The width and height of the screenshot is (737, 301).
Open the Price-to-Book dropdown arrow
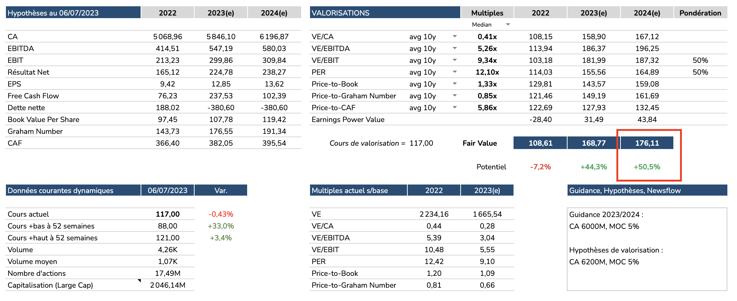click(455, 84)
